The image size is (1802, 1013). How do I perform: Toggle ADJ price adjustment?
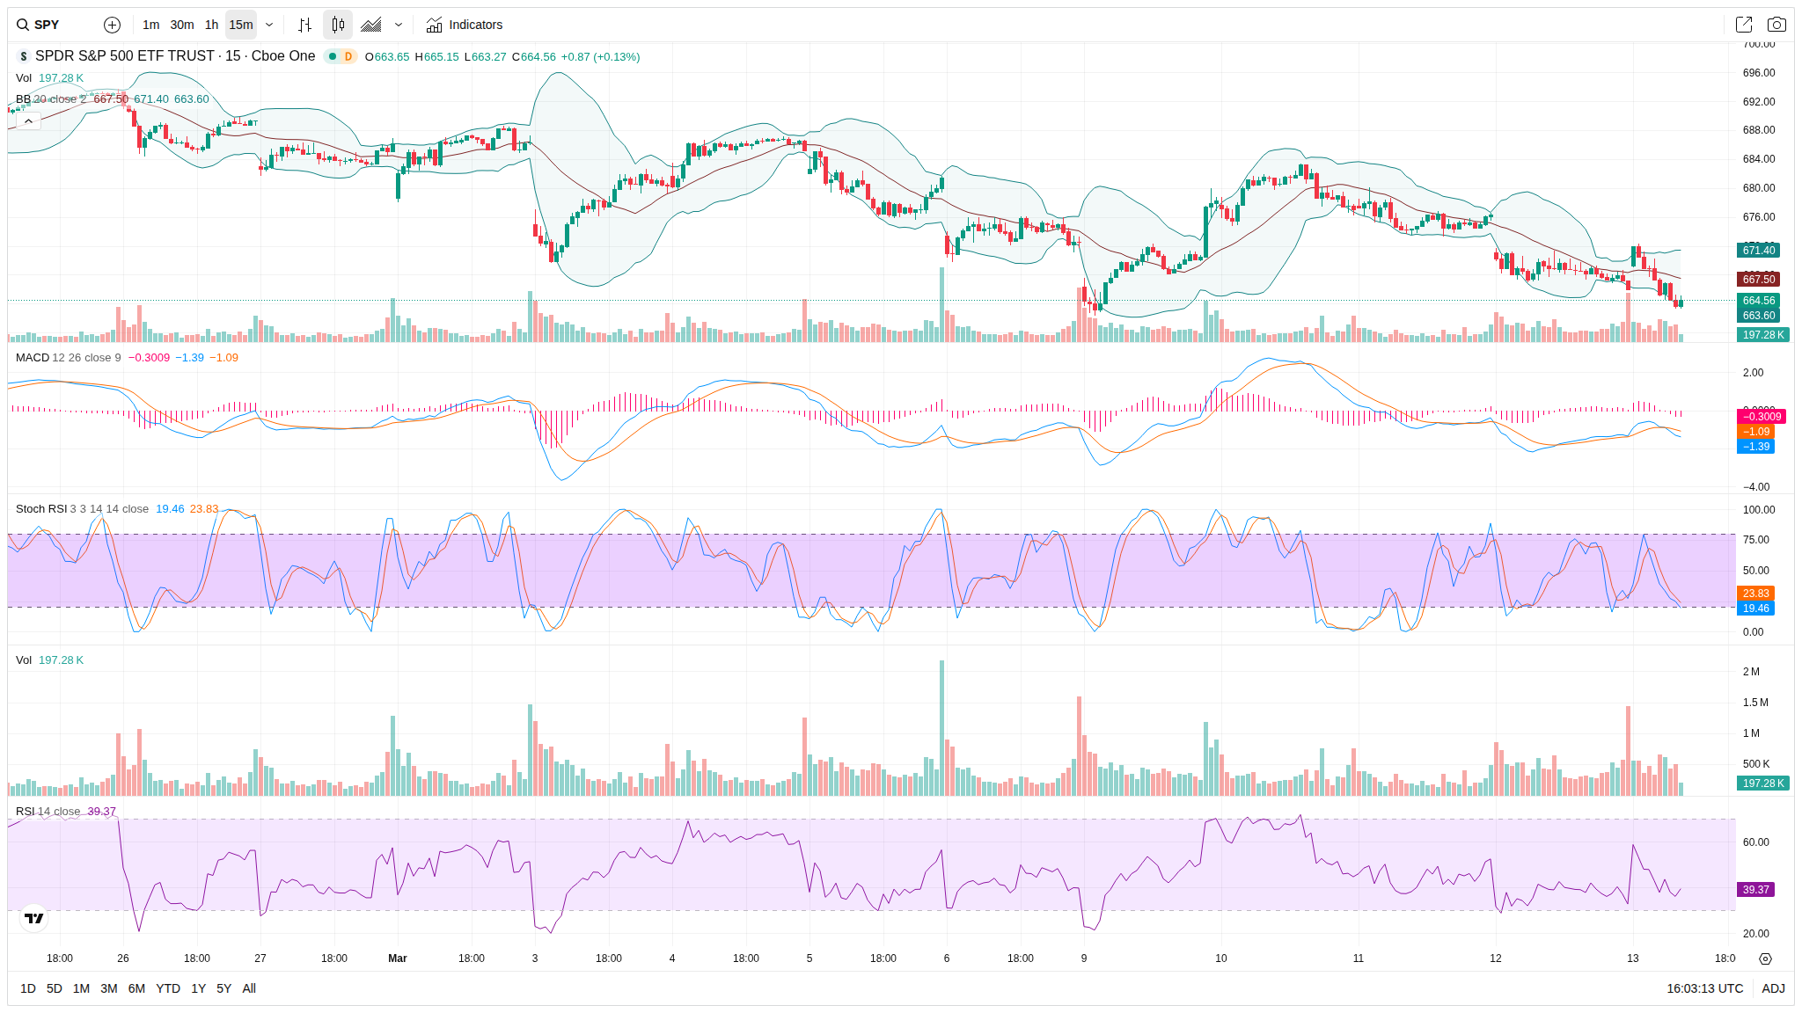point(1773,988)
